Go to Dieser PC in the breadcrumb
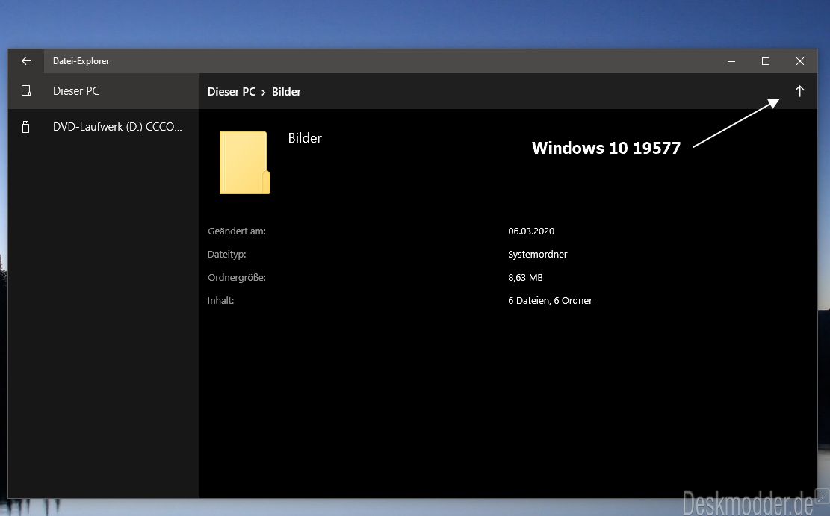Screen dimensions: 830x516 click(232, 92)
